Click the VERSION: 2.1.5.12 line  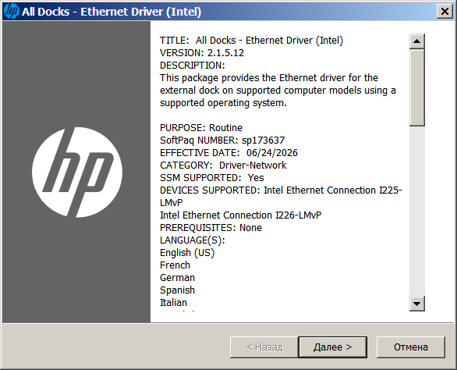[202, 53]
